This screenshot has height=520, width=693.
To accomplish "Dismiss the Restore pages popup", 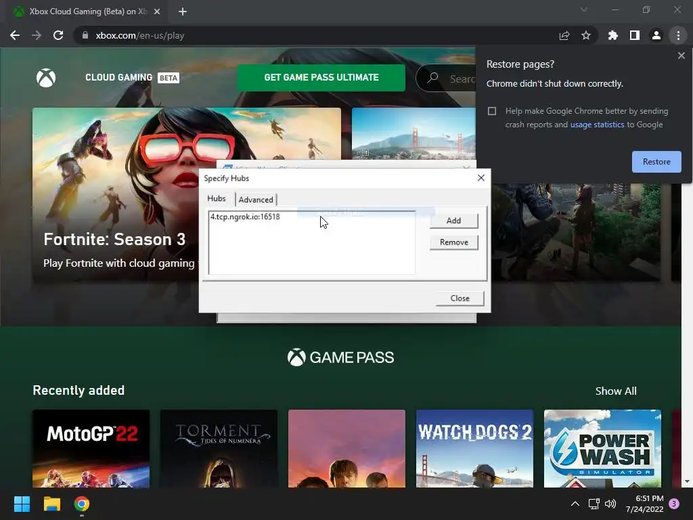I will click(x=681, y=56).
